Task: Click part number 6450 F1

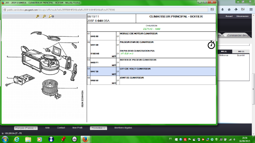Action: coord(94,62)
